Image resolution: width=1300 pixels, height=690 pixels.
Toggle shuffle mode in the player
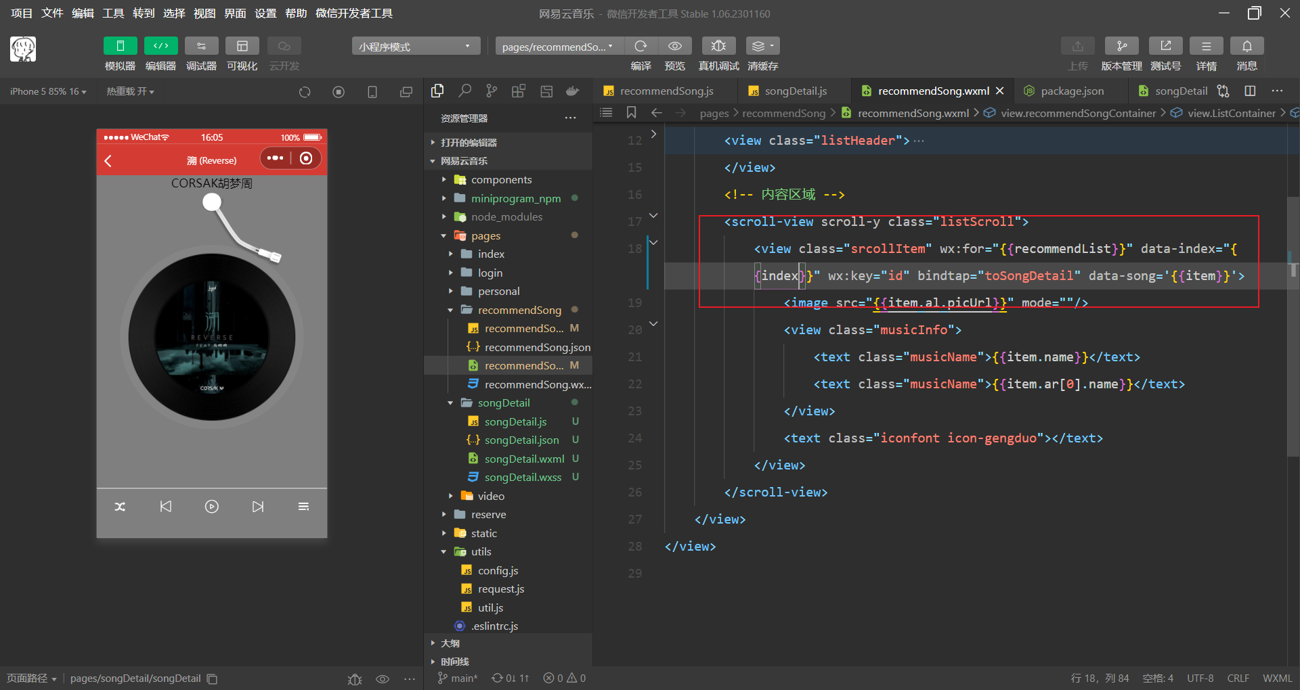pyautogui.click(x=120, y=507)
